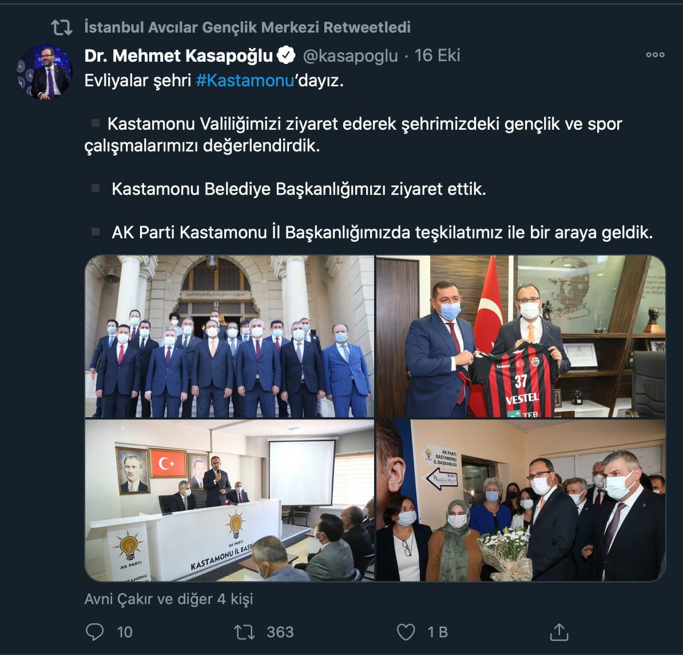Viewport: 683px width, 655px height.
Task: Click the 1 B likes count
Action: click(x=438, y=632)
